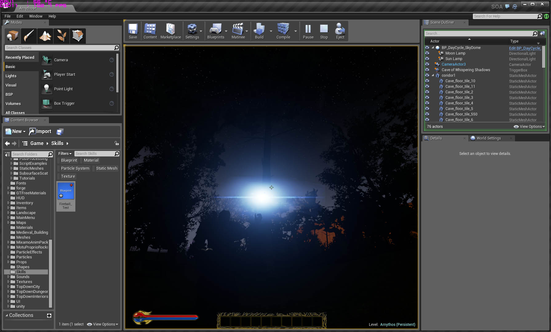Click Edit BP_DayCycle link
The height and width of the screenshot is (332, 551).
[x=525, y=48]
